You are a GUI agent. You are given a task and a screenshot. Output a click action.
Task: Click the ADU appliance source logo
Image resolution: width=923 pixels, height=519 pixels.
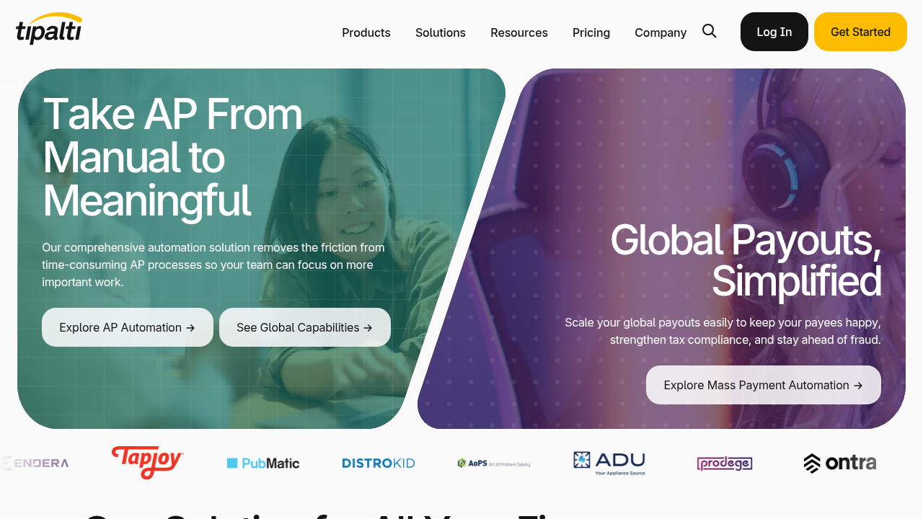tap(609, 463)
